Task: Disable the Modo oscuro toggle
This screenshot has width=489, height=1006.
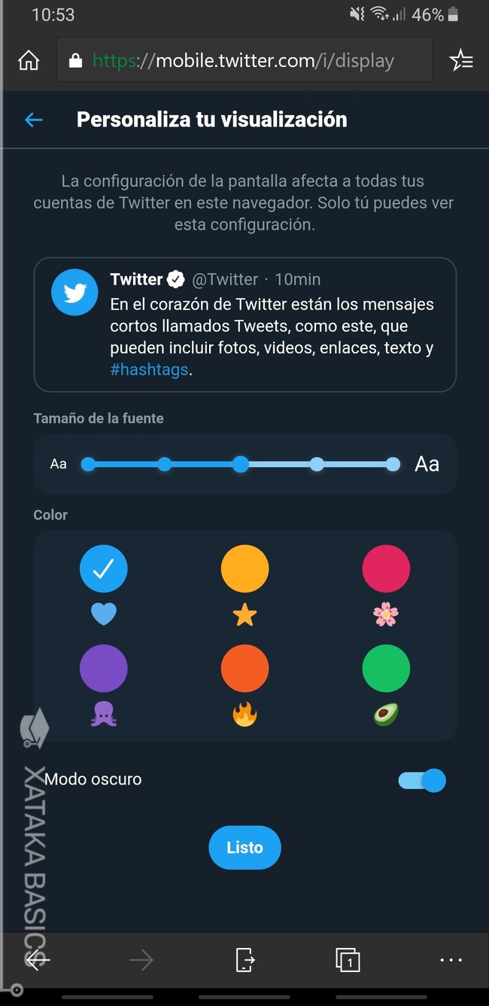Action: 421,781
